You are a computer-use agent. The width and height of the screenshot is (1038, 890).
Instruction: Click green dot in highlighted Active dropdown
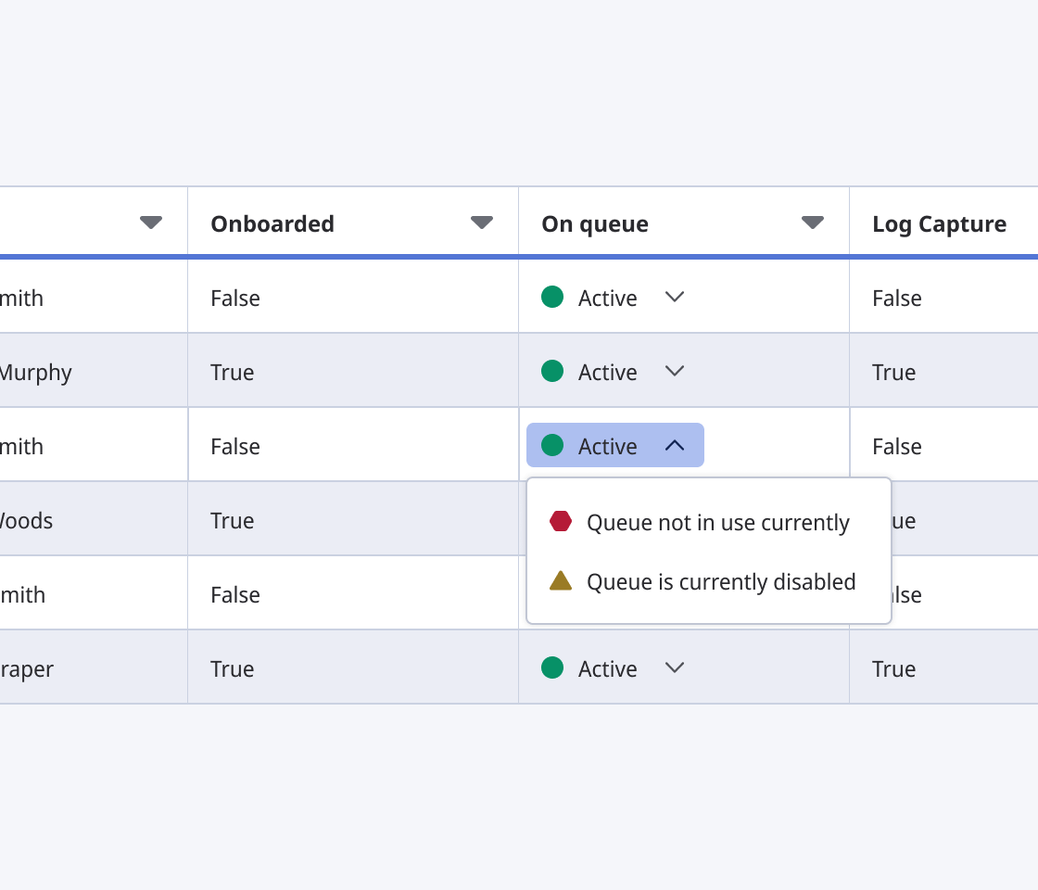(x=552, y=445)
